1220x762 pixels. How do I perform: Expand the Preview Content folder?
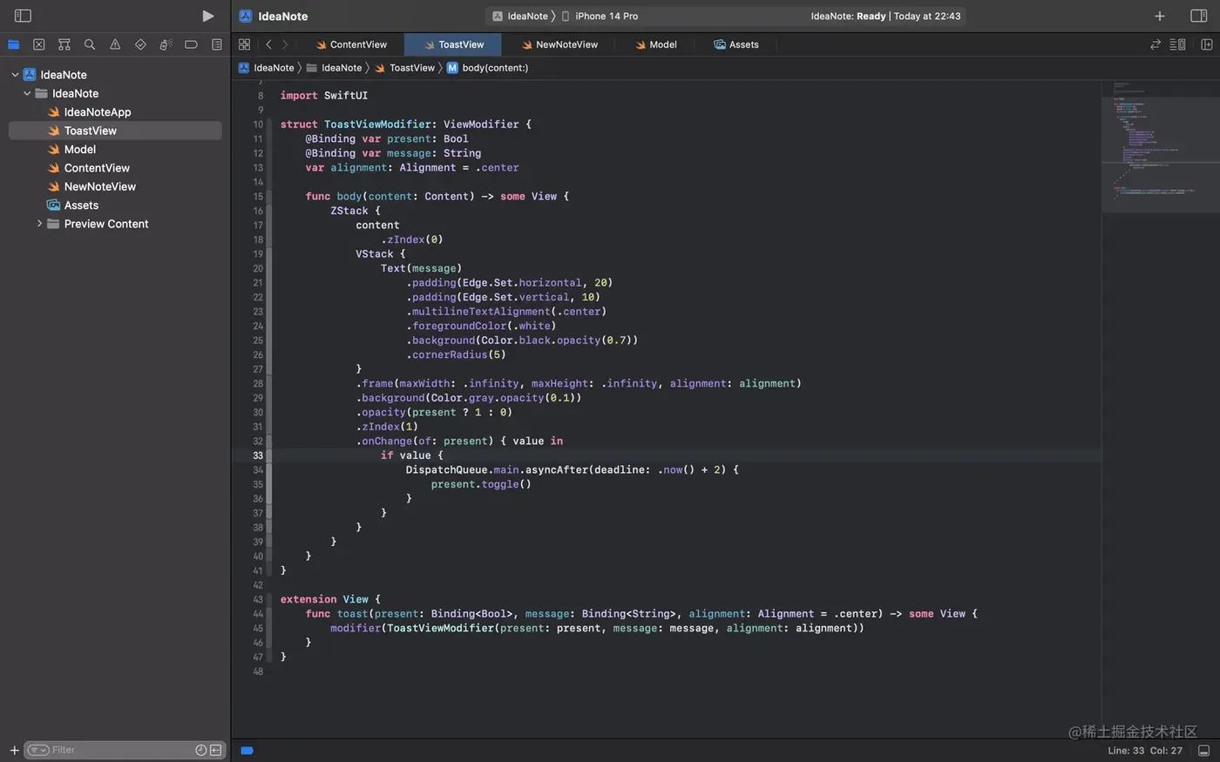(39, 224)
